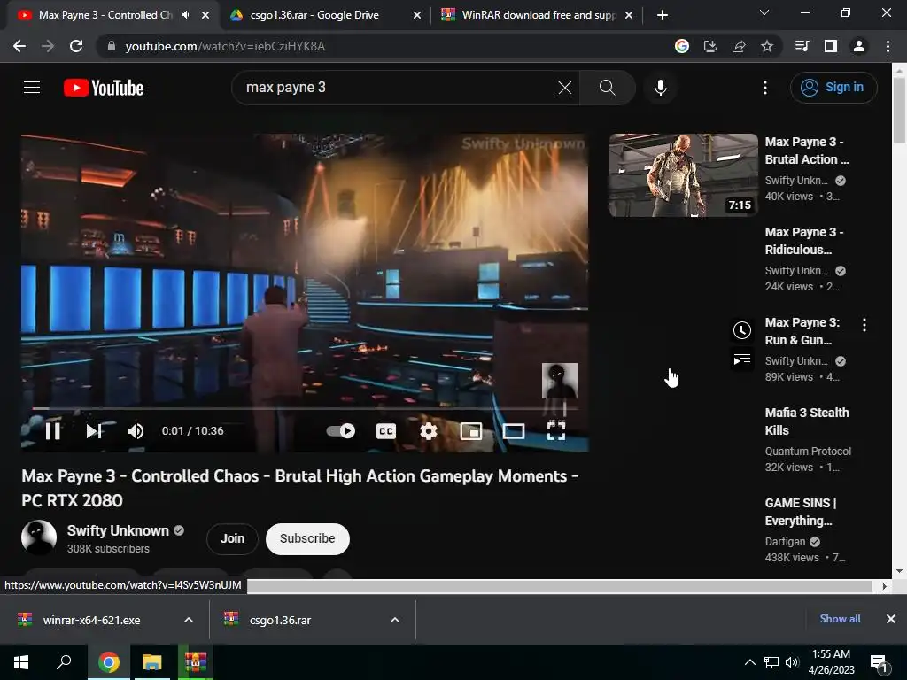Mute the video player volume
The image size is (907, 680).
coord(136,431)
